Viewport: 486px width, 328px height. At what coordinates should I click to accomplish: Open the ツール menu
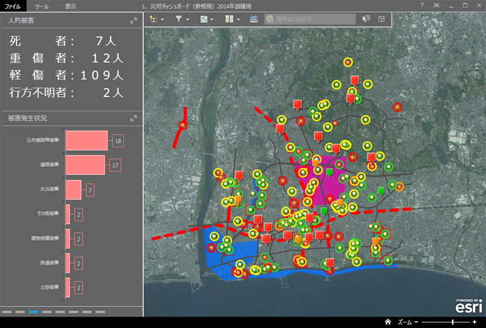(x=42, y=5)
